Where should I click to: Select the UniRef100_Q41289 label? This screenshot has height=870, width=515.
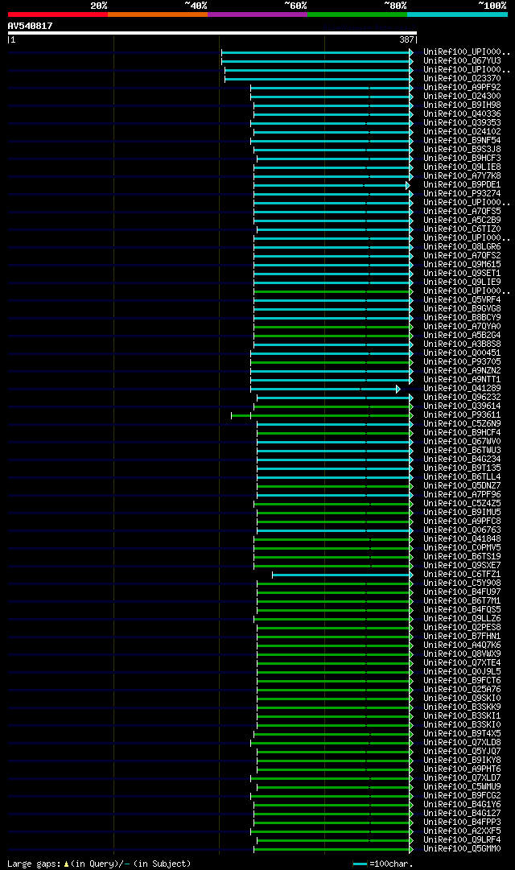(x=462, y=389)
